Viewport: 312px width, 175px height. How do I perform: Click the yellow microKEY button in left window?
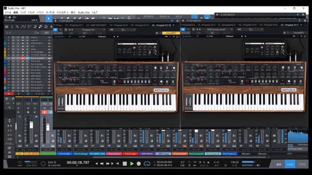click(x=171, y=33)
